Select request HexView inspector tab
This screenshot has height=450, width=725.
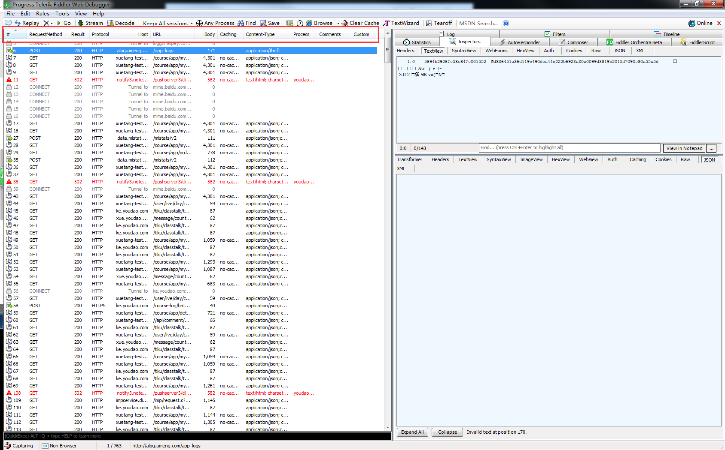(x=525, y=51)
